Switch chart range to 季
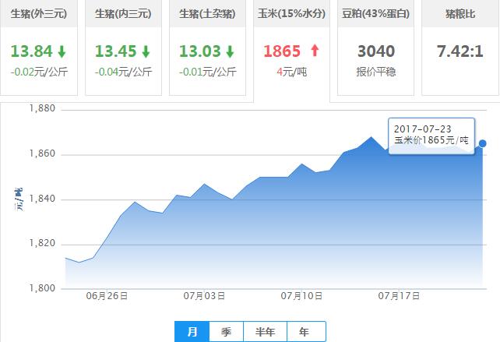This screenshot has width=500, height=342. point(226,331)
